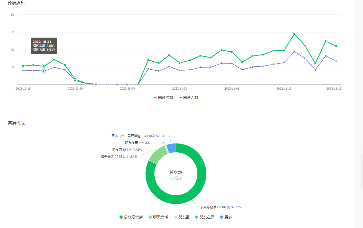
Task: Toggle 朋友在看 legend entry below donut
Action: click(x=204, y=217)
